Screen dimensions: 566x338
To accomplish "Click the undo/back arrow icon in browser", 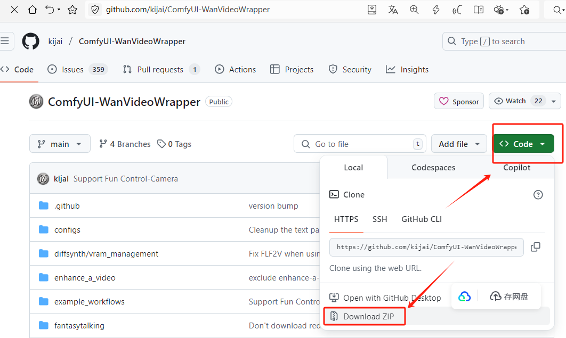I will point(50,10).
